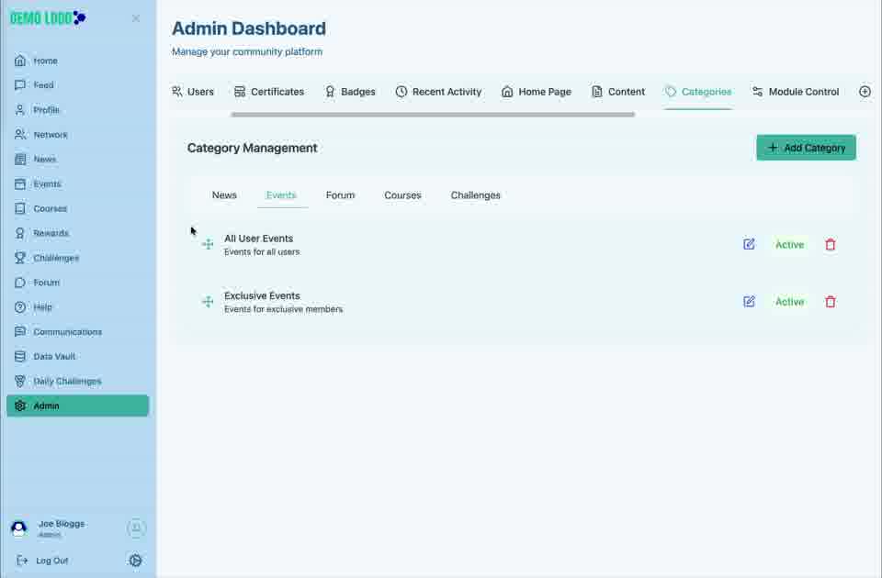Grab the All User Events move handle
Image resolution: width=882 pixels, height=578 pixels.
click(208, 244)
